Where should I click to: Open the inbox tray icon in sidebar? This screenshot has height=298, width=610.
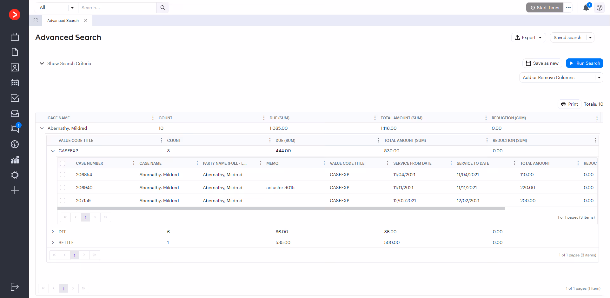[15, 113]
